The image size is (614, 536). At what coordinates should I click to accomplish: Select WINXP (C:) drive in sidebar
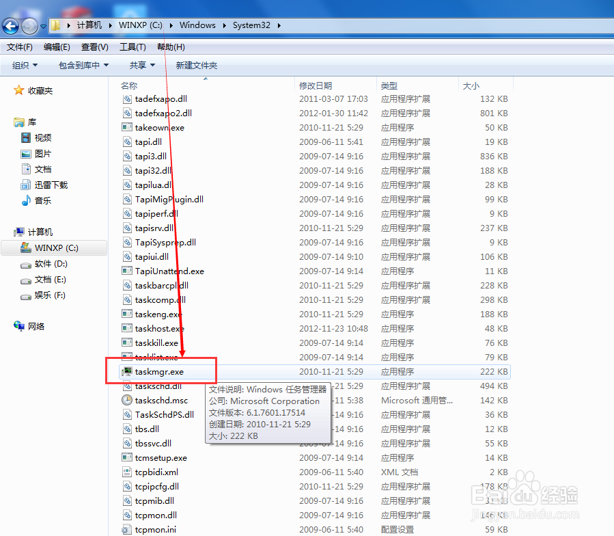(54, 247)
